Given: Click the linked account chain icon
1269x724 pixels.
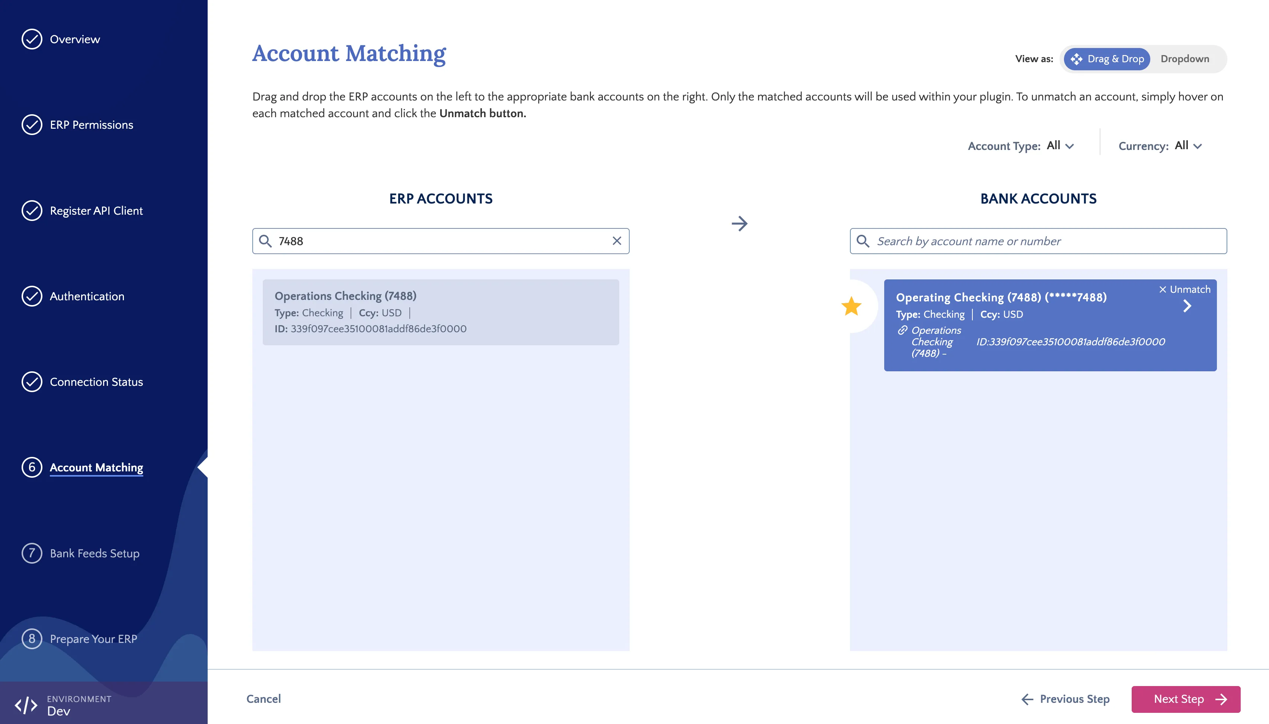Looking at the screenshot, I should point(902,330).
